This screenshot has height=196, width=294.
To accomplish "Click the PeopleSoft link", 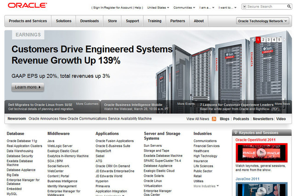I will (103, 151).
